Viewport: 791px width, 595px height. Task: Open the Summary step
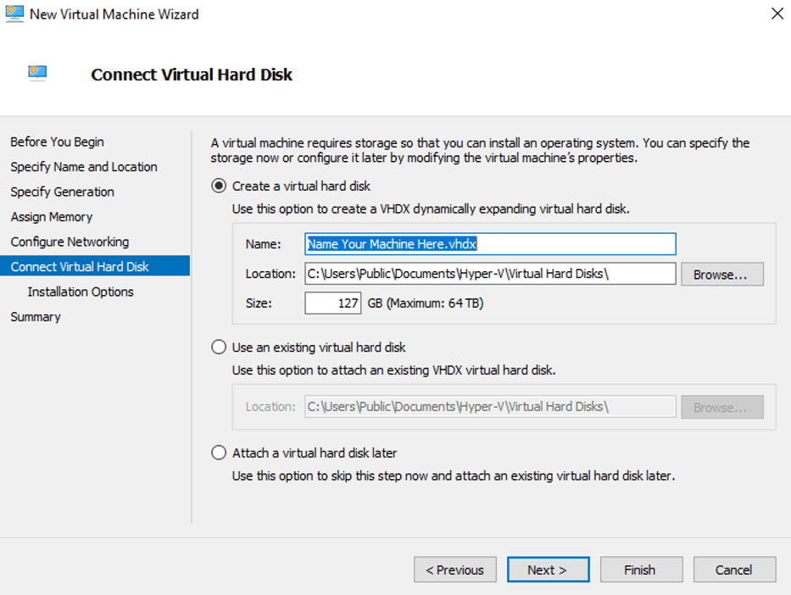coord(36,316)
